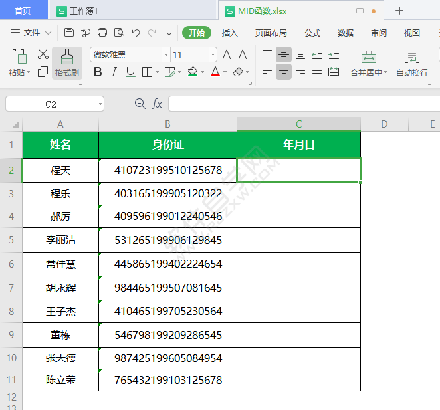Image resolution: width=440 pixels, height=410 pixels.
Task: Select column B header
Action: [167, 124]
